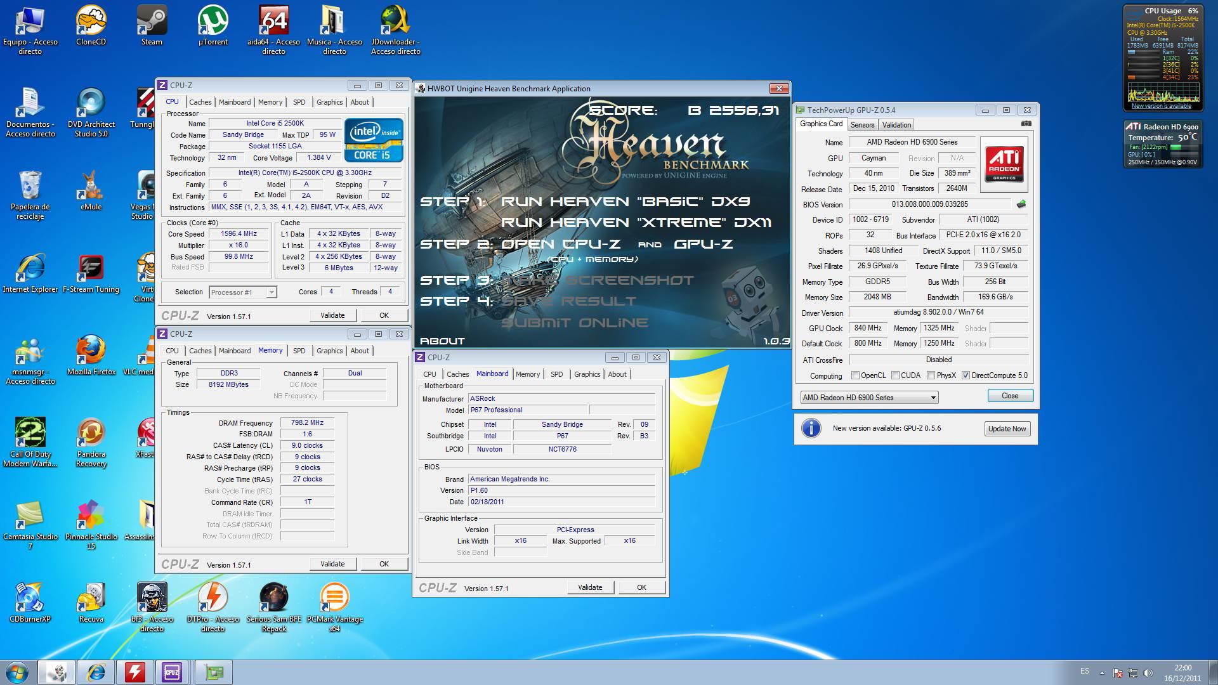Click GPU-Z screenshot camera icon
Screen dimensions: 1218x685
click(x=1026, y=124)
